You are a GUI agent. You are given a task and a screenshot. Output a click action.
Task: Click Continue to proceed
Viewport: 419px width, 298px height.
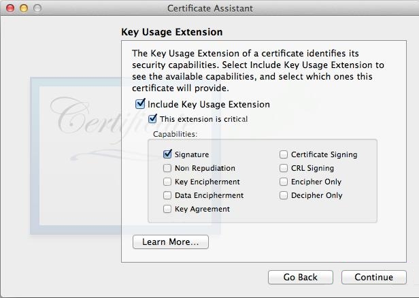point(373,277)
